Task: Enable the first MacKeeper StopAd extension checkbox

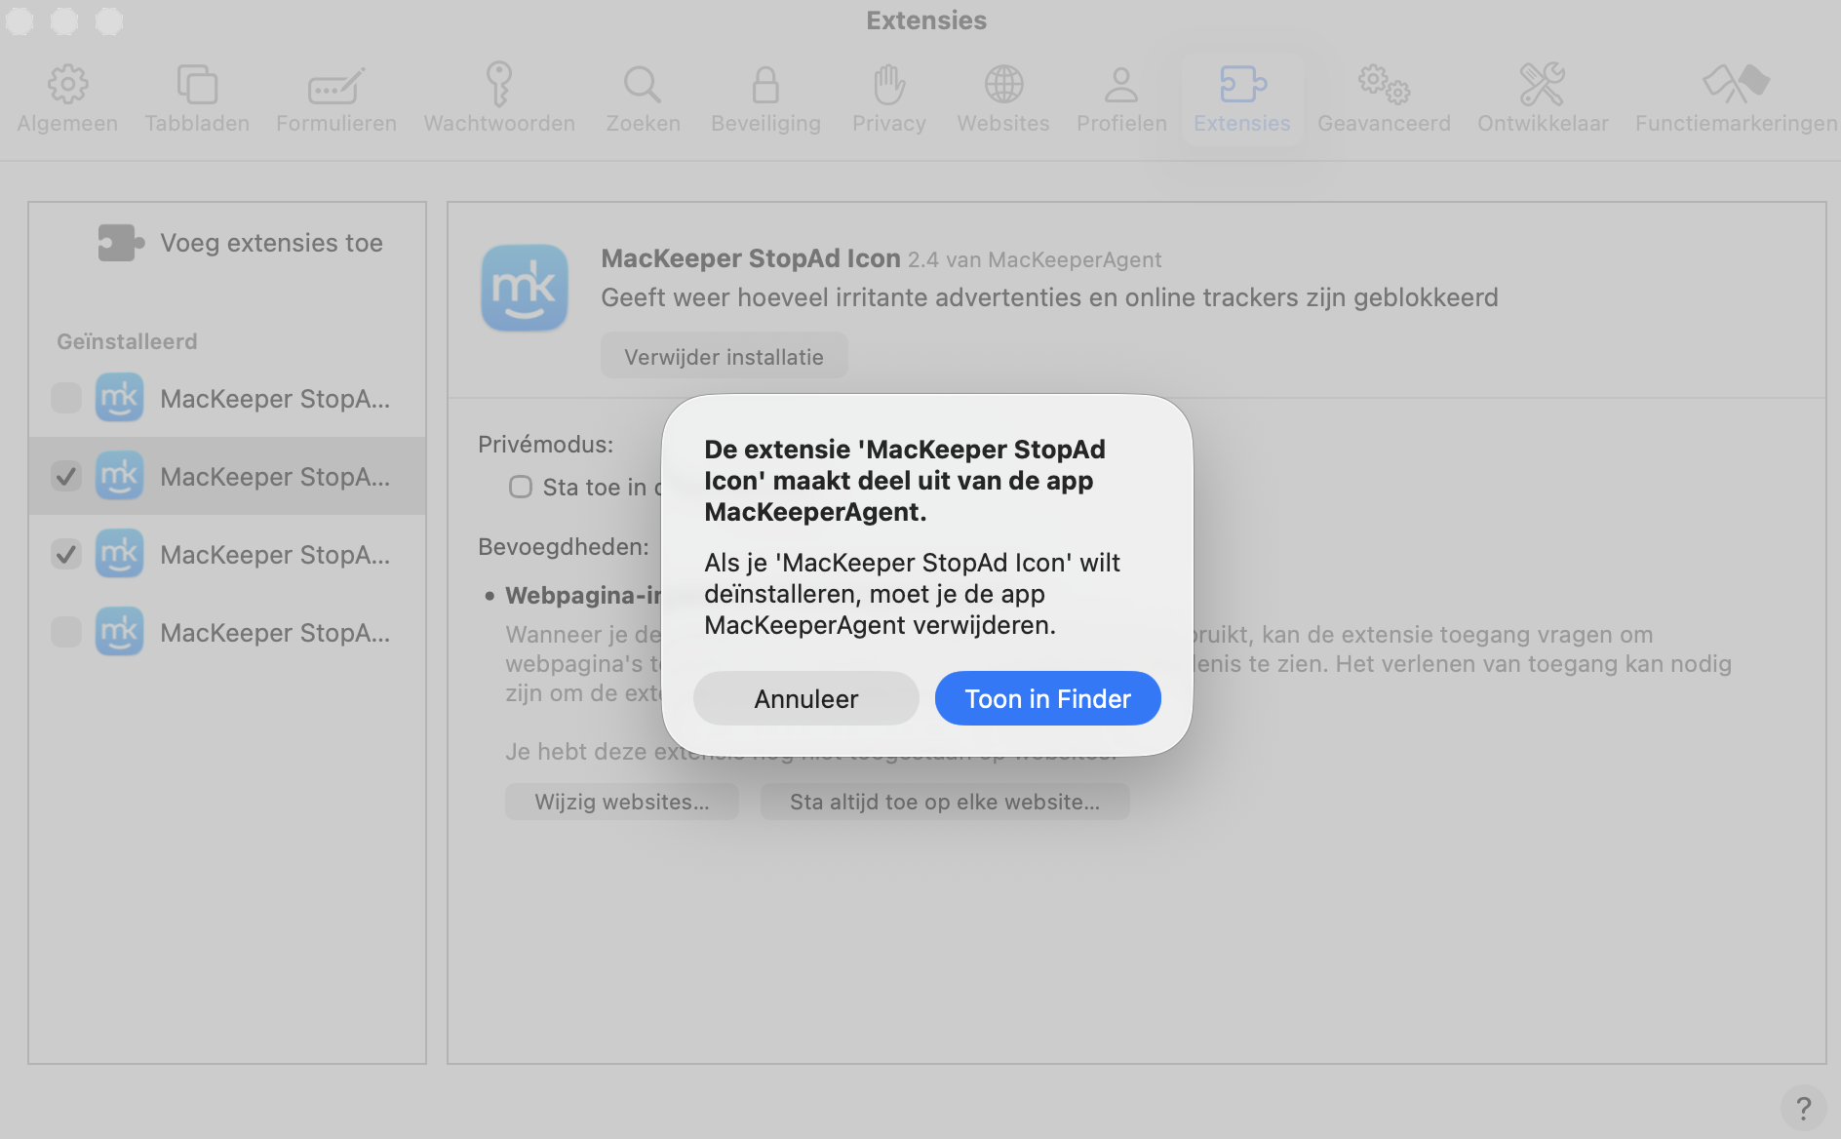Action: pos(65,398)
